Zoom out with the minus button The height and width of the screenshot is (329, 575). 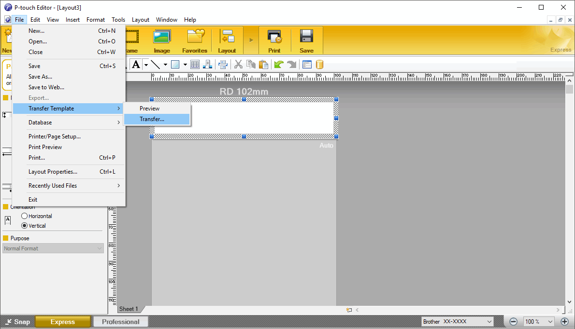pyautogui.click(x=513, y=322)
